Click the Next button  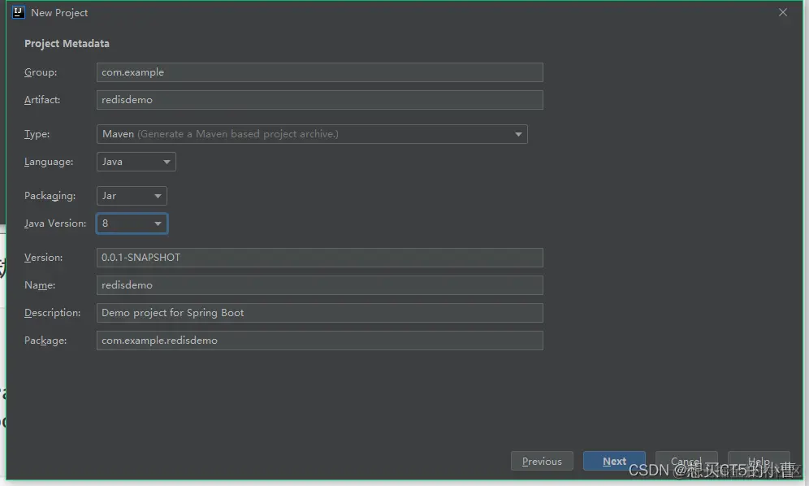pos(614,461)
